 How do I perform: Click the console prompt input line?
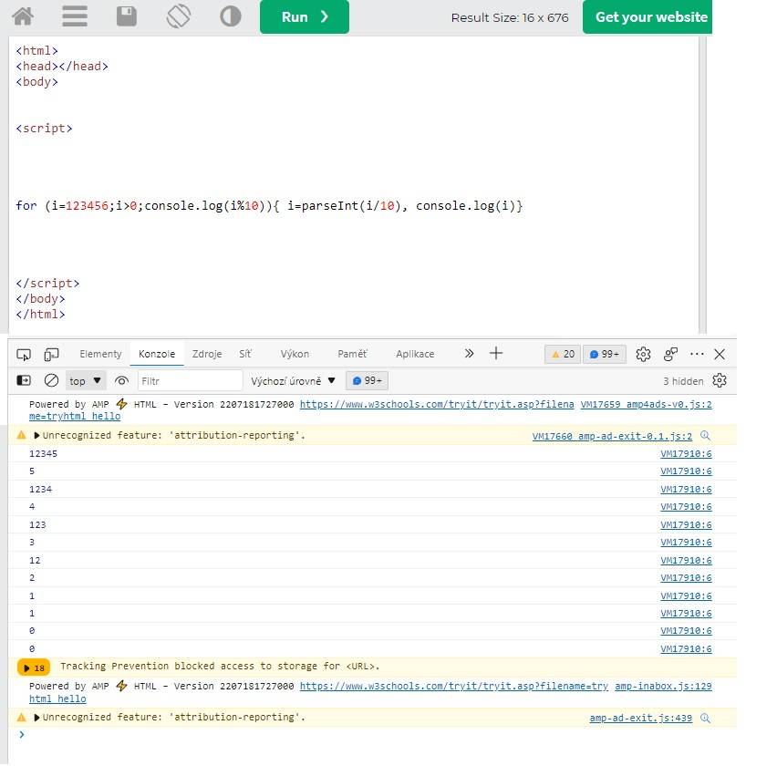372,735
